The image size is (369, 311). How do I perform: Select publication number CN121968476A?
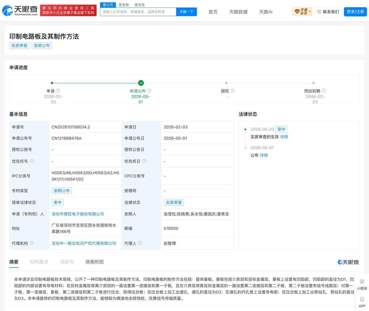click(x=67, y=138)
